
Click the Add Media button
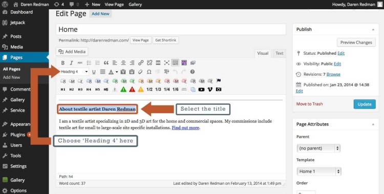click(x=72, y=52)
